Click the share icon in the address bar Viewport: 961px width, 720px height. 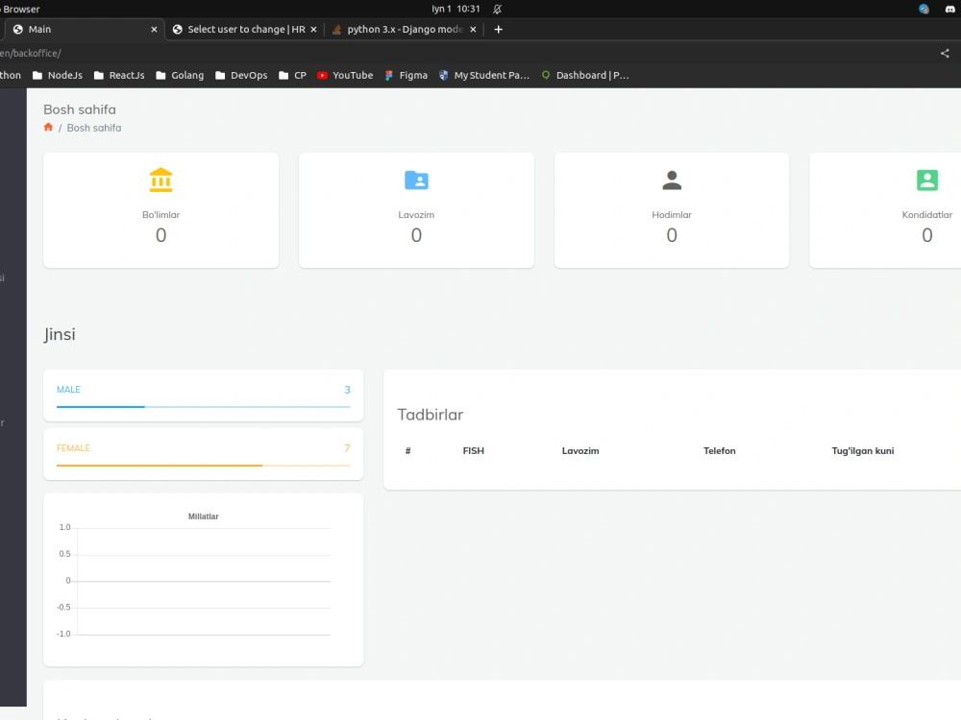coord(945,53)
